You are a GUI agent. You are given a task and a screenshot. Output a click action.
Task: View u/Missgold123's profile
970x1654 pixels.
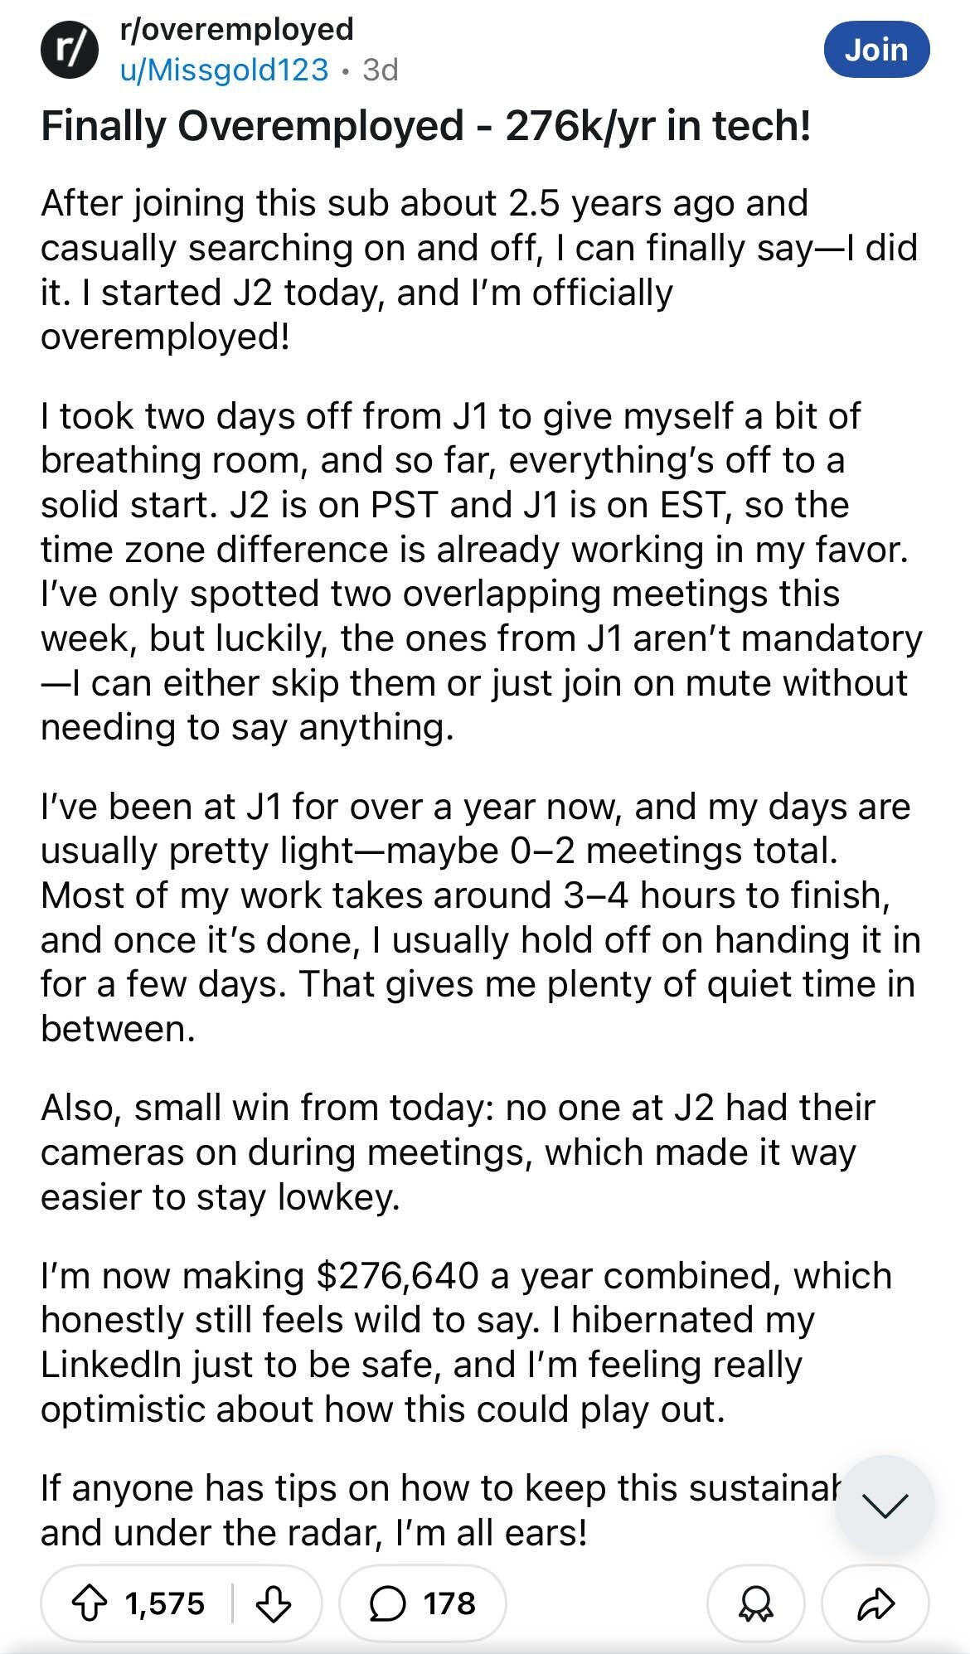coord(225,70)
